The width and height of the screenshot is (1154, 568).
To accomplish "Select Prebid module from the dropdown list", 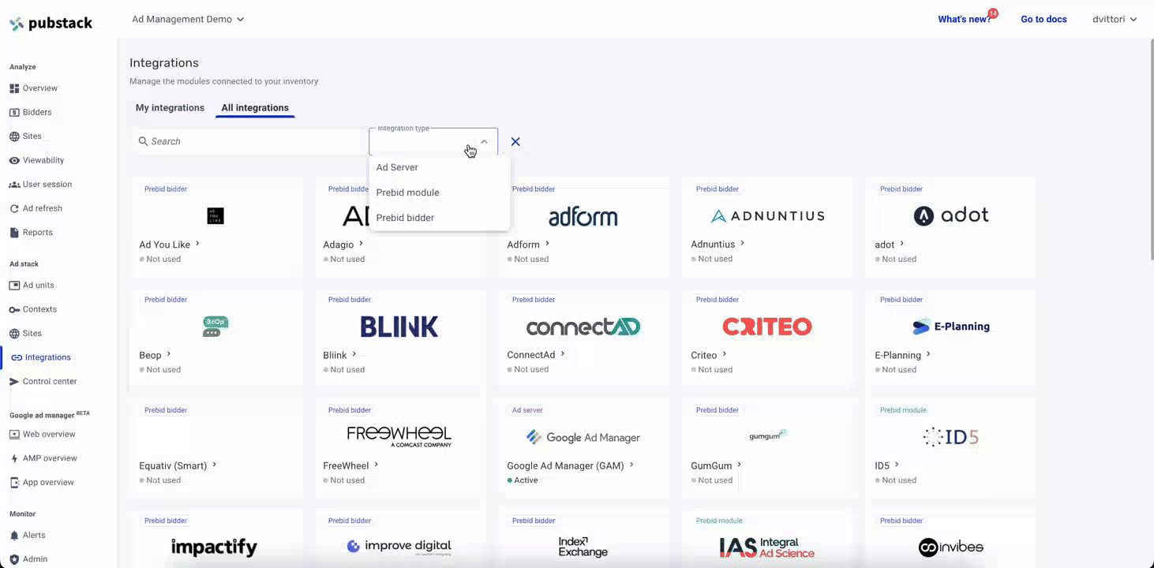I will (x=440, y=192).
